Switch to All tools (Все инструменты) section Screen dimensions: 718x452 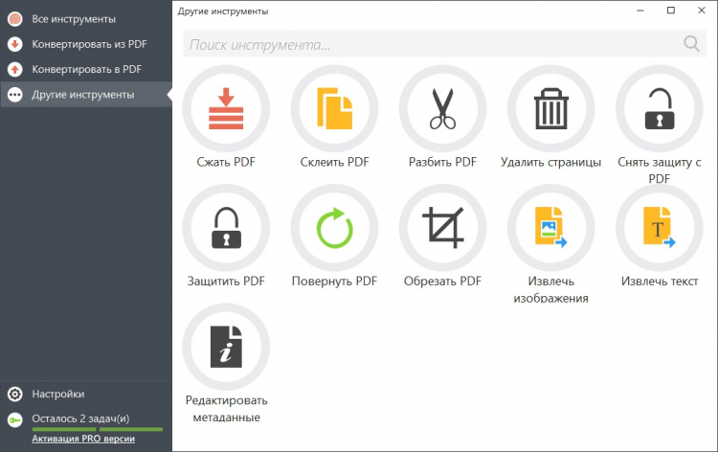(73, 19)
